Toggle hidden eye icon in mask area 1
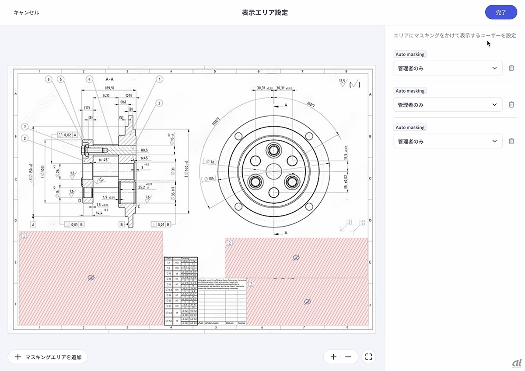The height and width of the screenshot is (371, 525). (x=91, y=278)
